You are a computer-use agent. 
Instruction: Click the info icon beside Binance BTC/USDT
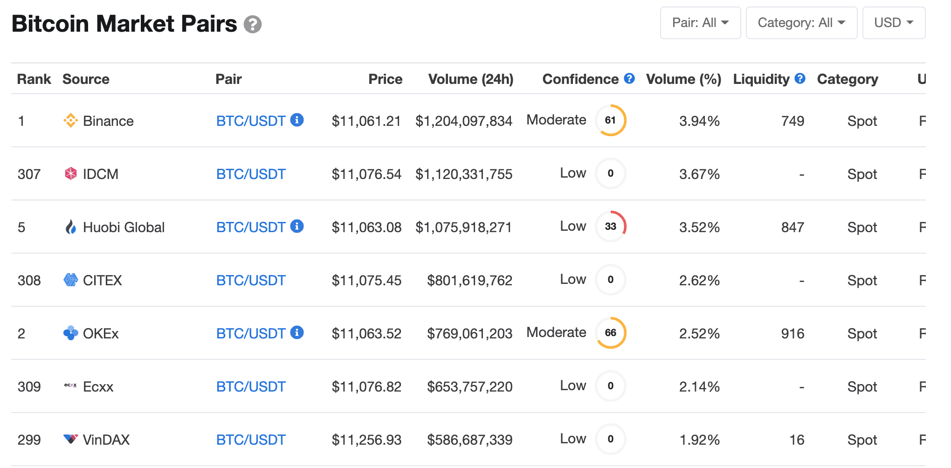297,120
